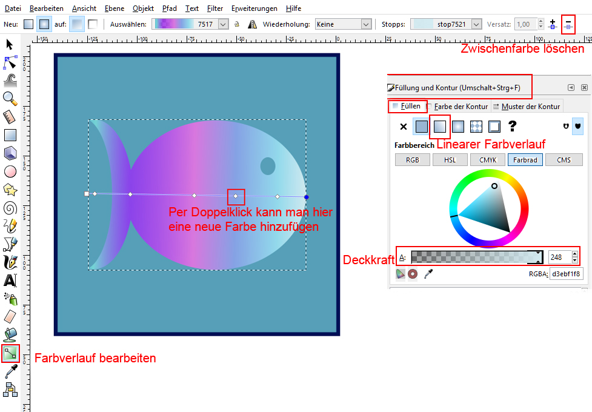Toggle the flat color fill button
This screenshot has width=592, height=412.
pyautogui.click(x=421, y=126)
